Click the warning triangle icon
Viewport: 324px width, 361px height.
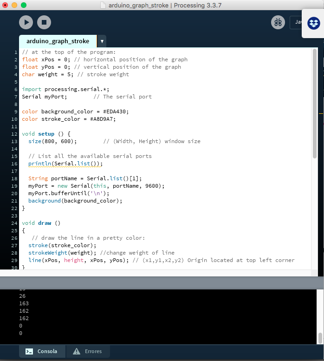coord(77,351)
